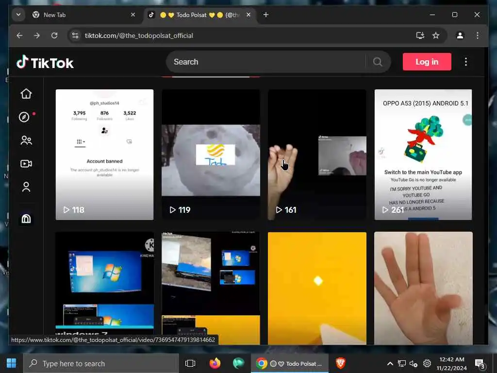The image size is (497, 373).
Task: Open the site information icon in address bar
Action: pyautogui.click(x=75, y=35)
